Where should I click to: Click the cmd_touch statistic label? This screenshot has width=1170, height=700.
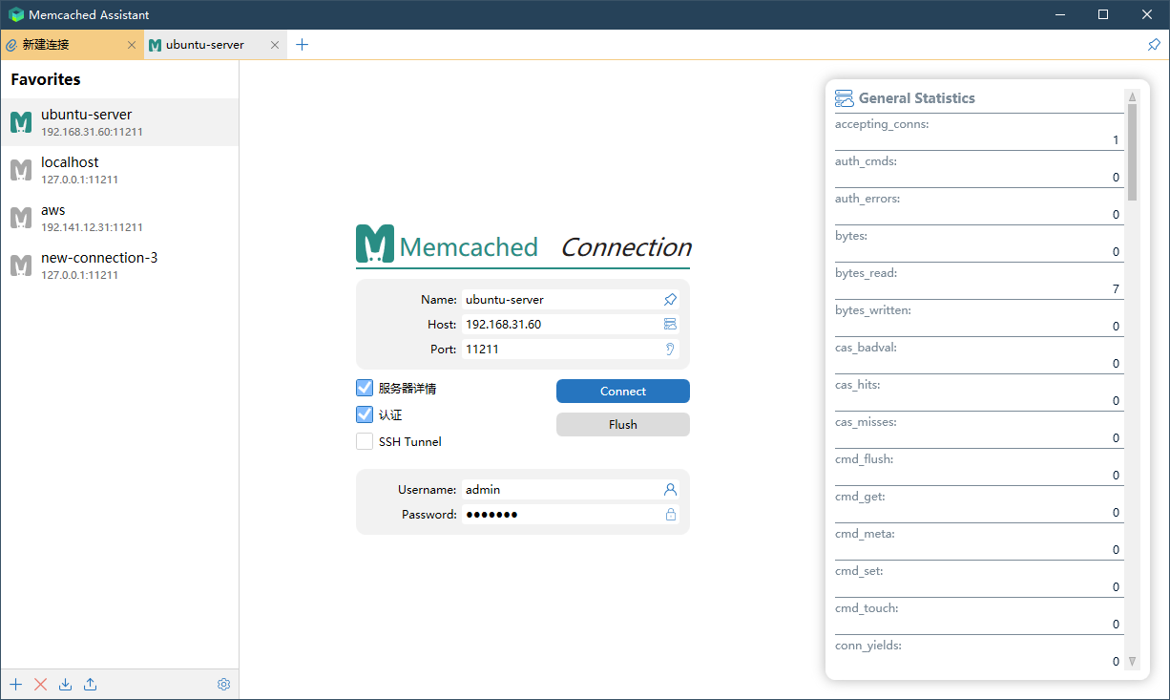867,608
